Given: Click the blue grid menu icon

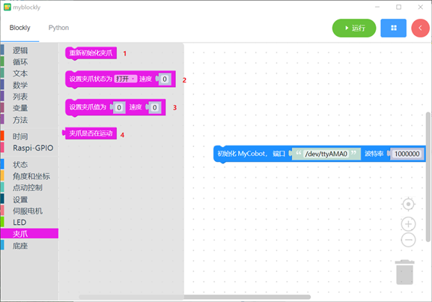Looking at the screenshot, I should click(x=393, y=28).
